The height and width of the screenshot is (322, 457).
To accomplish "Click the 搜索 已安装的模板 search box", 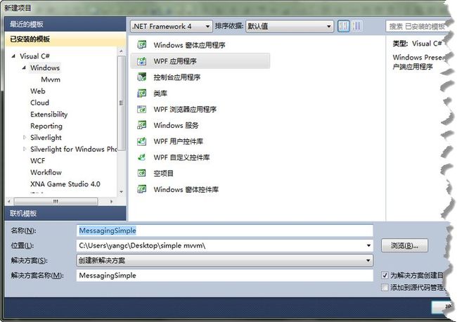I will coord(418,27).
